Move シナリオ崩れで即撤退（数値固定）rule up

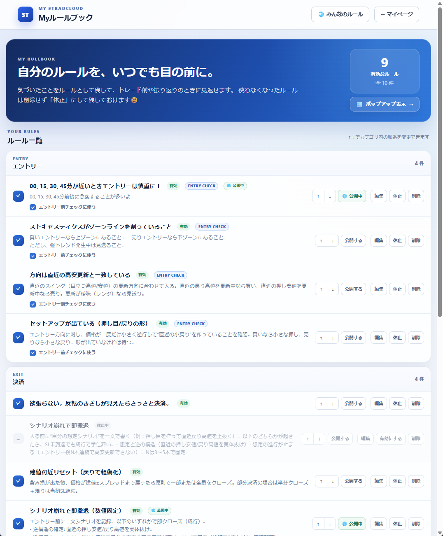click(x=318, y=524)
